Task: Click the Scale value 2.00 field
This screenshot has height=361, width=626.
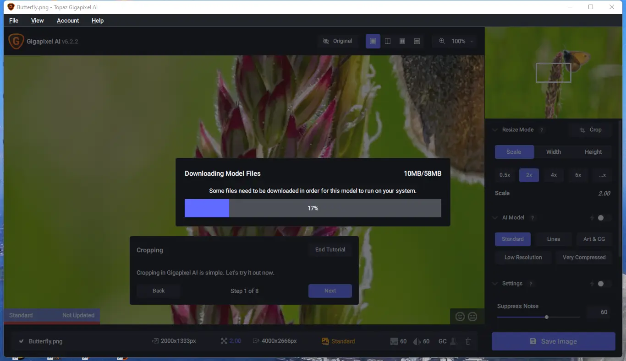Action: click(x=604, y=194)
